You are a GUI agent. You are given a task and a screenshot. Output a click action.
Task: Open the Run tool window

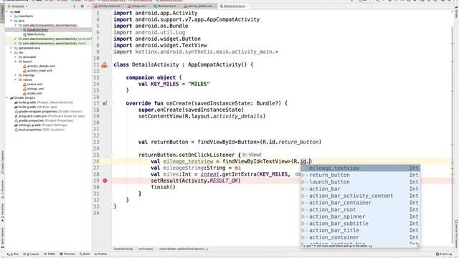(13, 254)
